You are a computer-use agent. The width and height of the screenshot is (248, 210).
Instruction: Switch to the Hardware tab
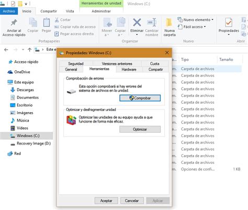129,69
